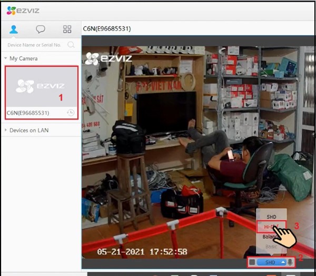Screen dimensions: 316x276
Task: Click the C6N(E96685531) label under thumbnail
Action: coord(28,113)
